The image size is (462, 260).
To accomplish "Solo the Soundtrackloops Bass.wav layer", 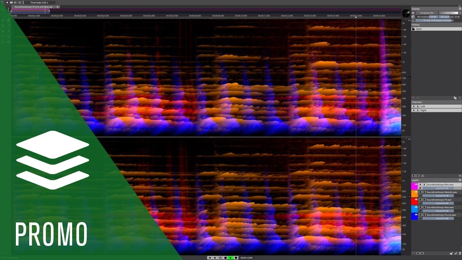I will [x=424, y=207].
